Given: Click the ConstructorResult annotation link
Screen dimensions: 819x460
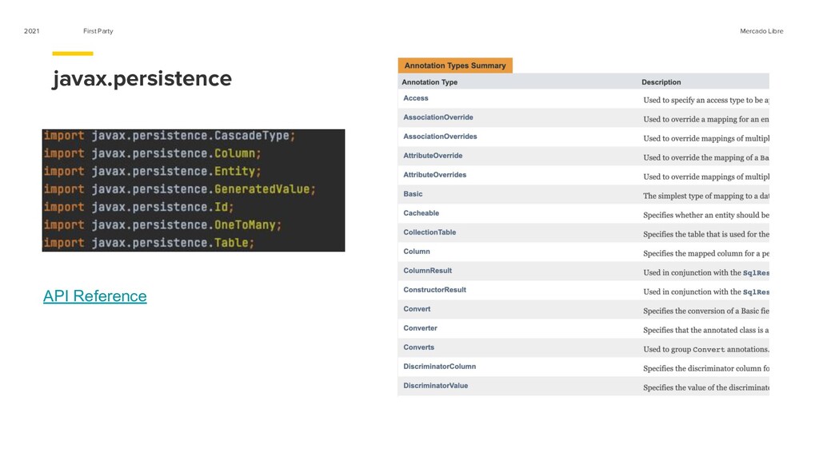Looking at the screenshot, I should coord(434,290).
